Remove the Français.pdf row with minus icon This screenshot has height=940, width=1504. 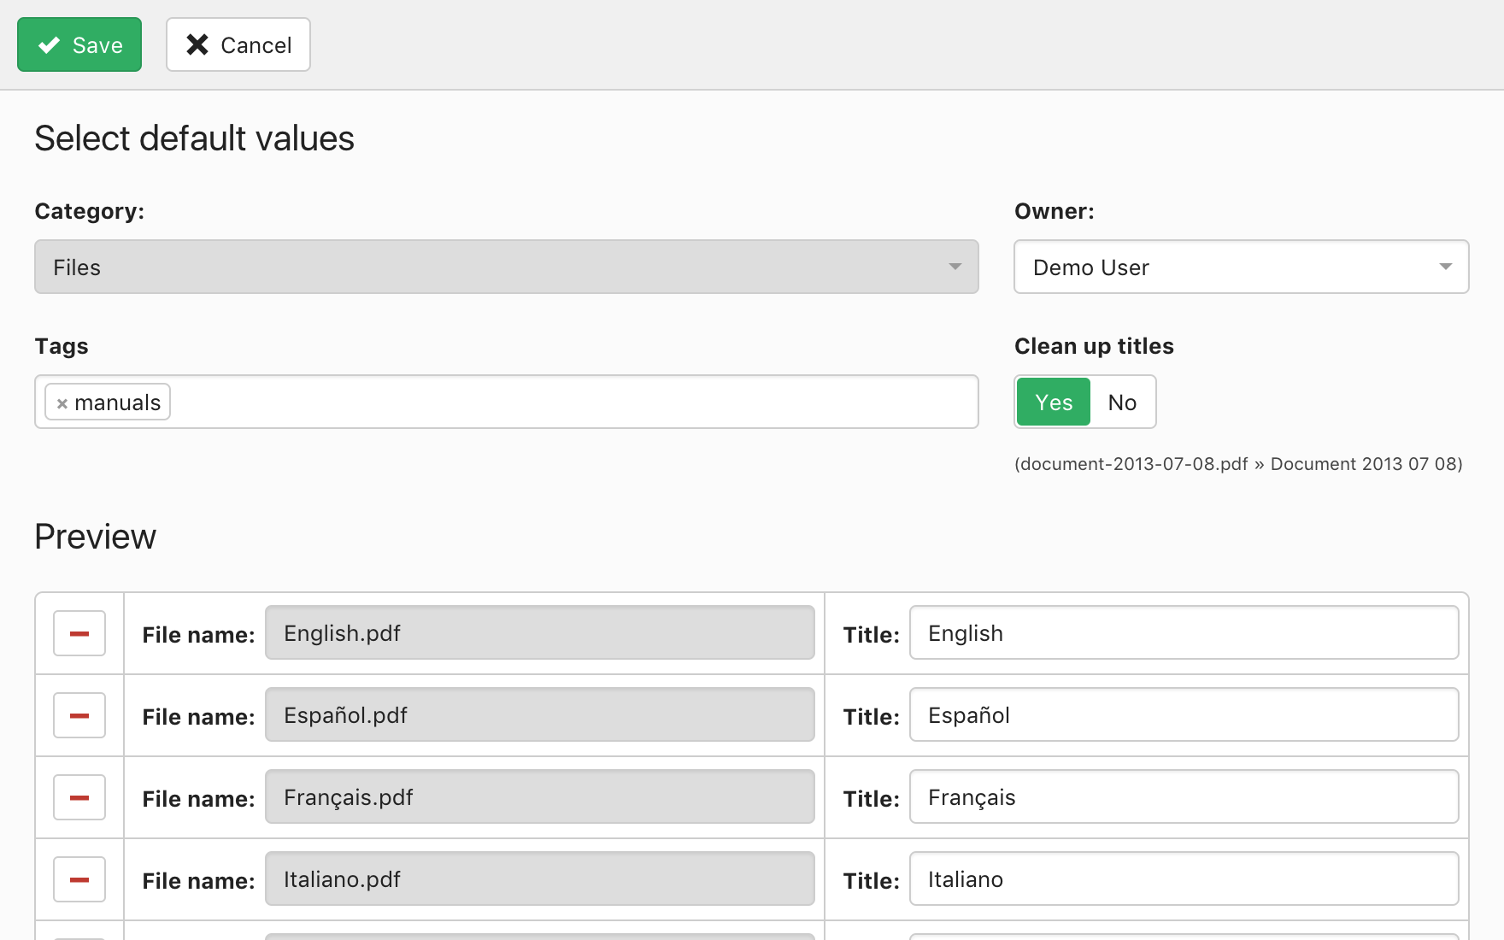(x=79, y=797)
